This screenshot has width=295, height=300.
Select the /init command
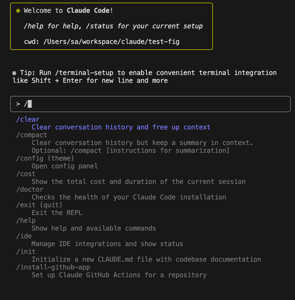coord(26,252)
